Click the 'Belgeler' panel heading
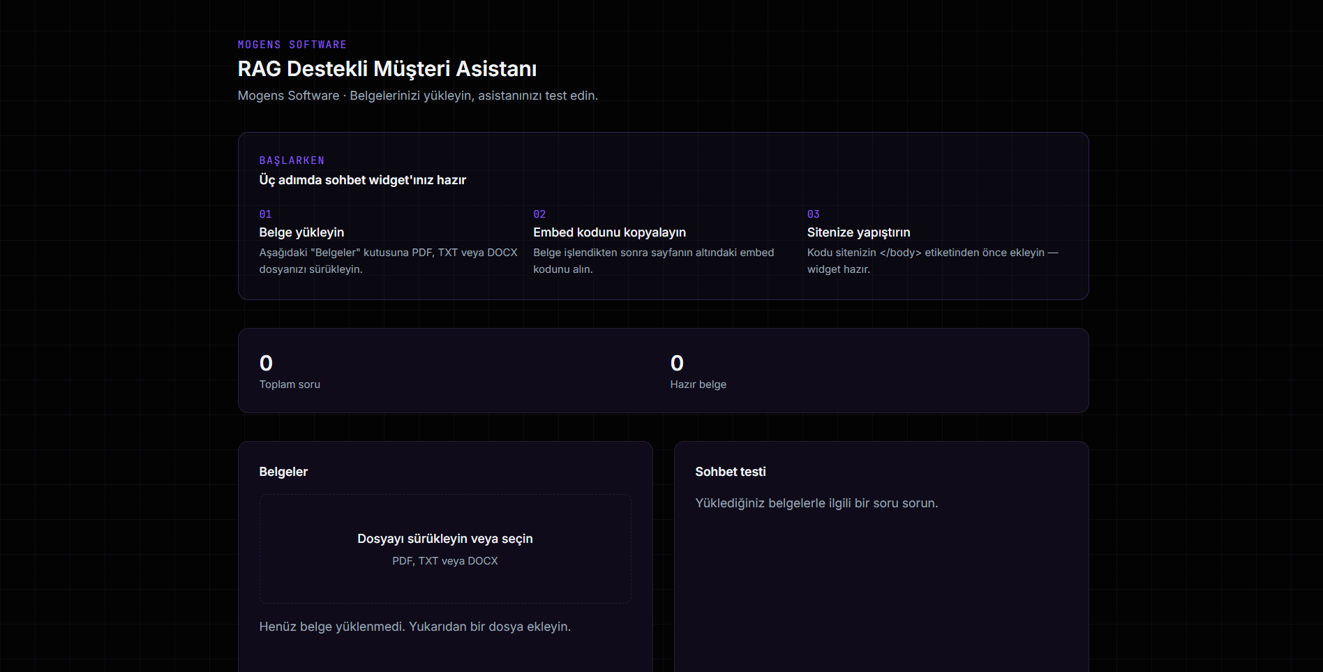 [x=283, y=472]
